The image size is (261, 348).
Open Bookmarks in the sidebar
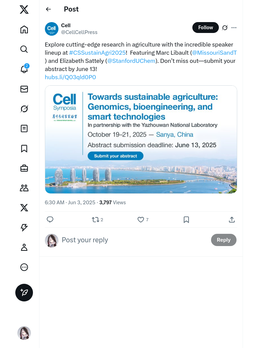pyautogui.click(x=24, y=149)
